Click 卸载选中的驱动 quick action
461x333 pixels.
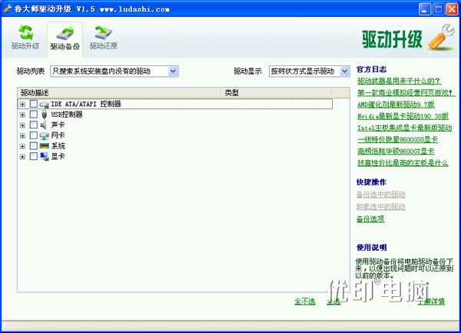tap(381, 207)
